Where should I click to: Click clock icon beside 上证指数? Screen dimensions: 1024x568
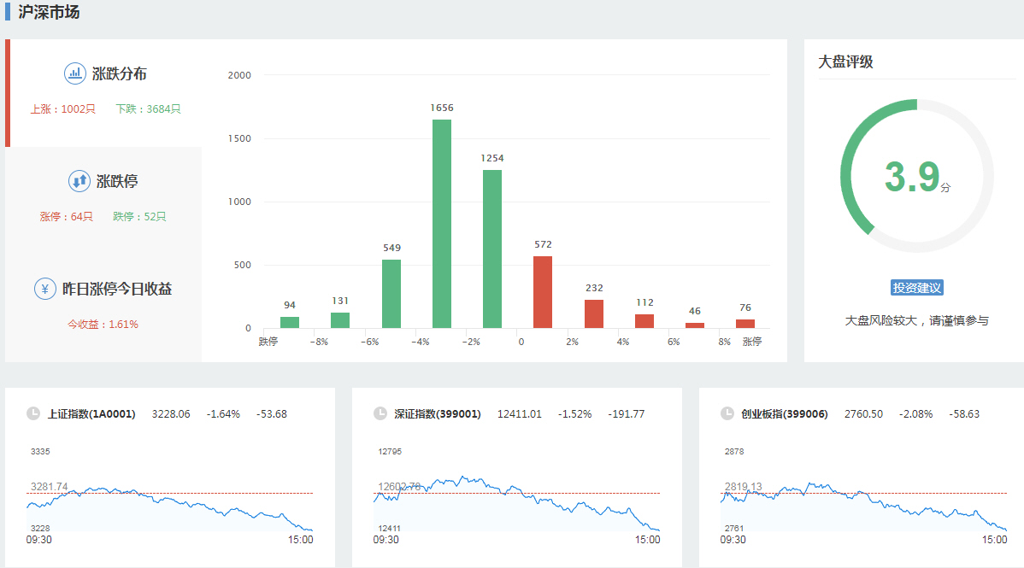[x=33, y=413]
